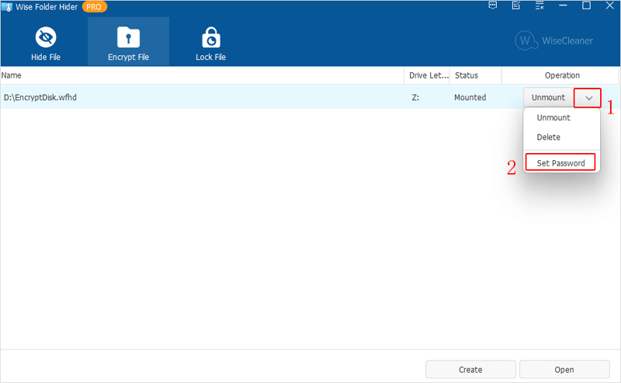Sort by Status column header
Screen dimensions: 621x383
476,75
